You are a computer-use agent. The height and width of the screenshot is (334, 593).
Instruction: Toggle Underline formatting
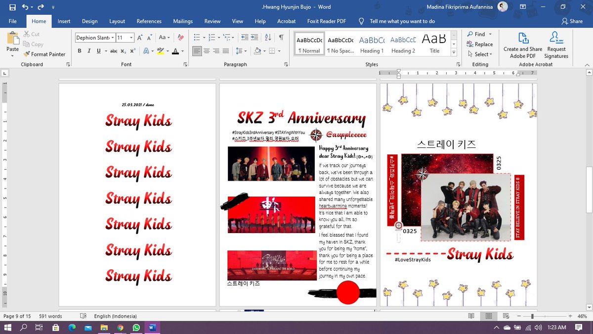[x=98, y=51]
